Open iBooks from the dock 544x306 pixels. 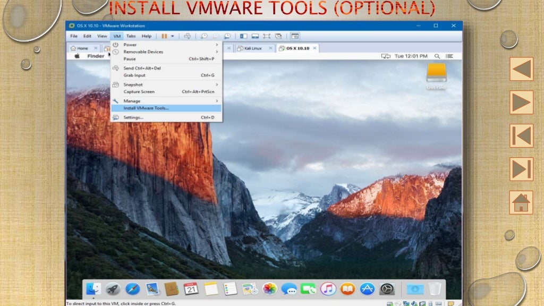coord(347,288)
